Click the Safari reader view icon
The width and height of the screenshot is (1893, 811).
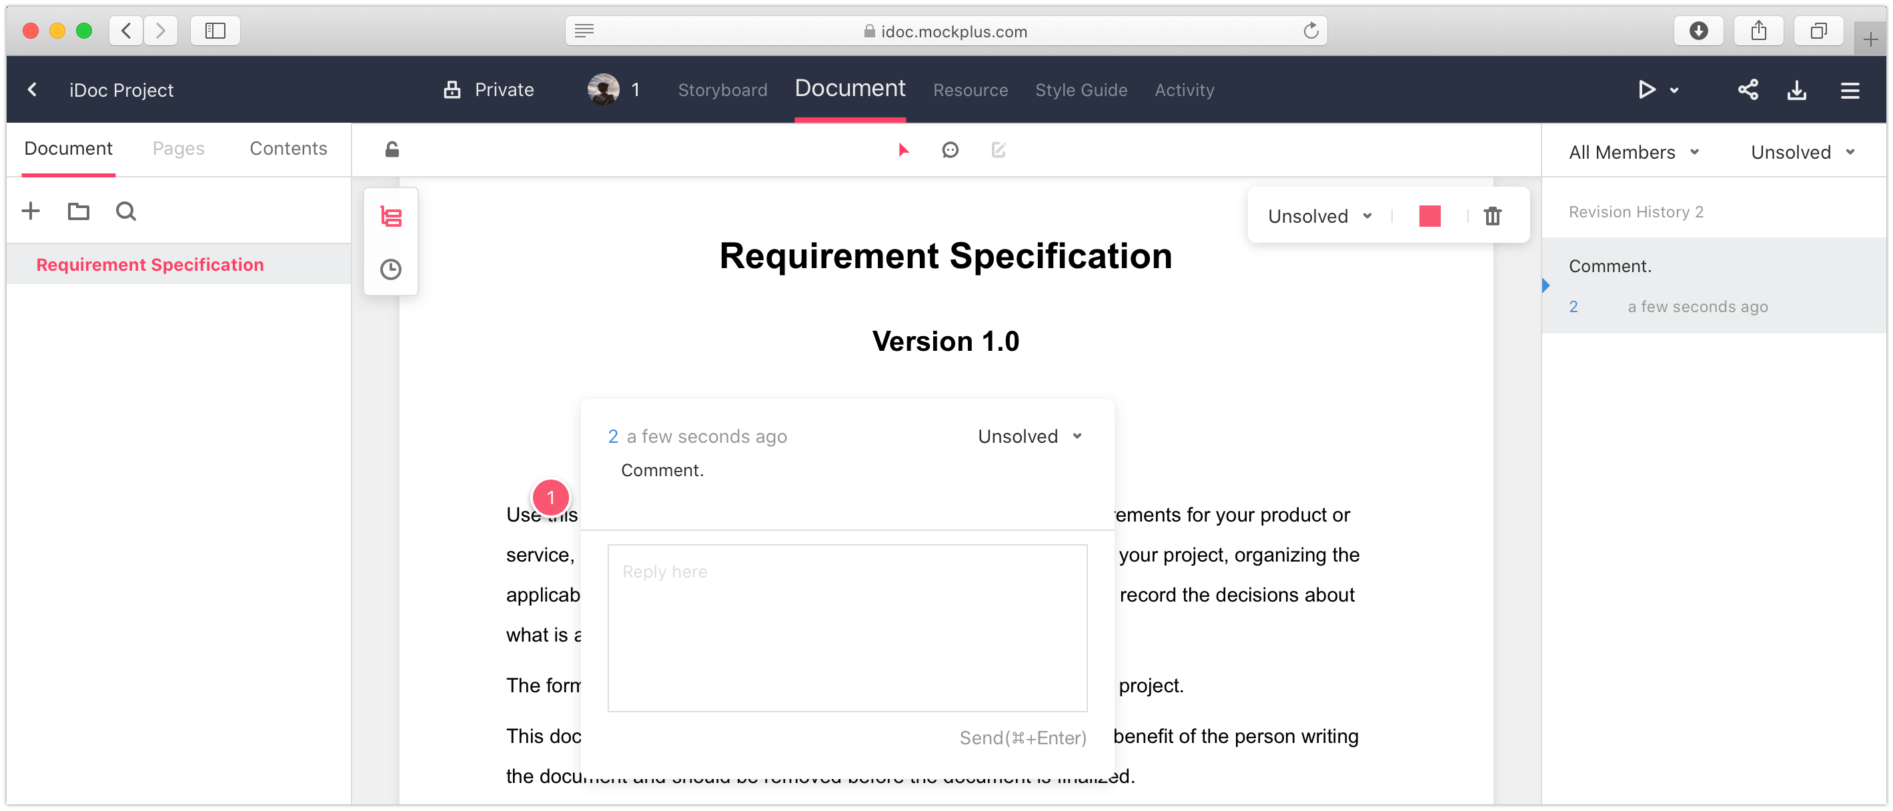click(584, 31)
